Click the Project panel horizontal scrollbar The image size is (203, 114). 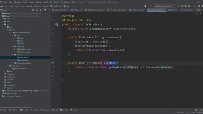click(15, 107)
